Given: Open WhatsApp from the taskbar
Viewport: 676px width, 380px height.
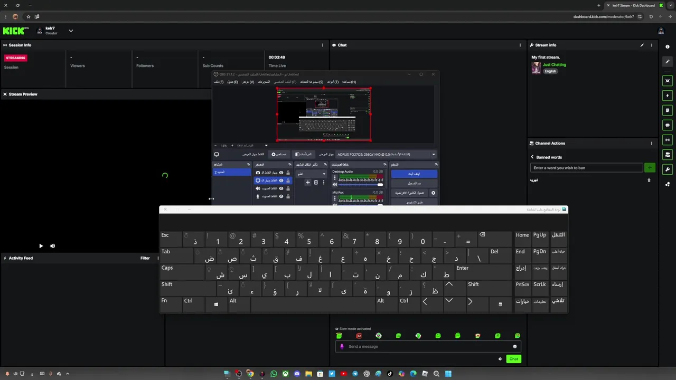Looking at the screenshot, I should coord(274,374).
